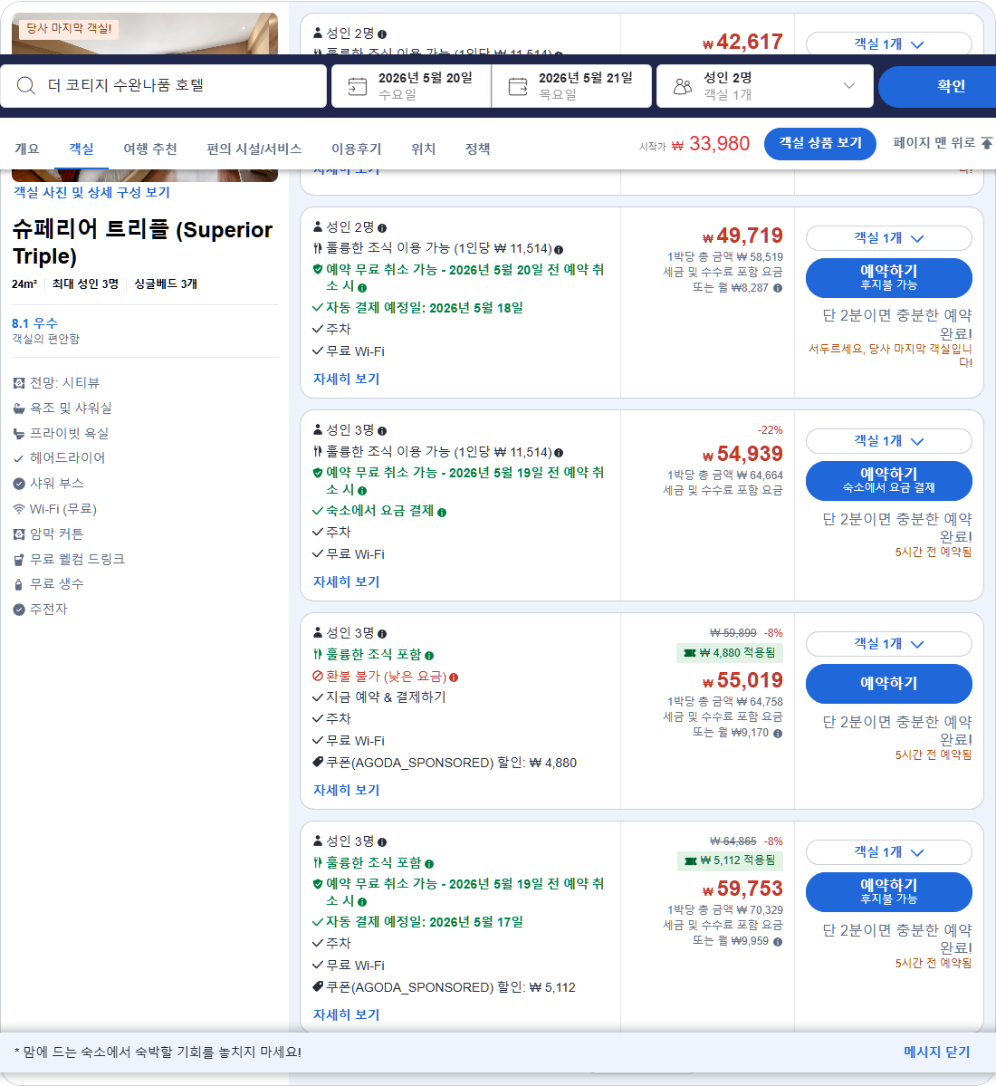996x1086 pixels.
Task: Click 자세히 보기 in ₩49,719 offer
Action: pos(346,379)
